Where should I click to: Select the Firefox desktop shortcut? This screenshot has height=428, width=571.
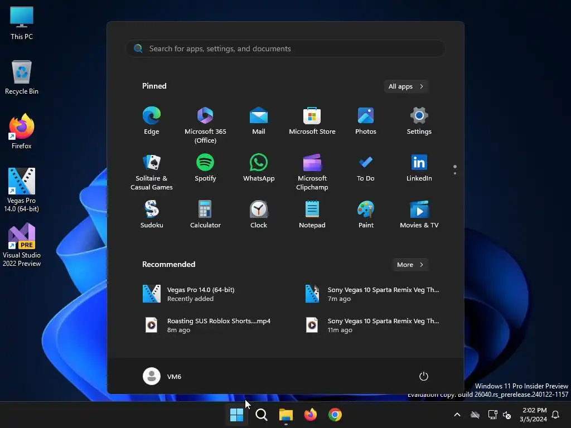pyautogui.click(x=22, y=132)
